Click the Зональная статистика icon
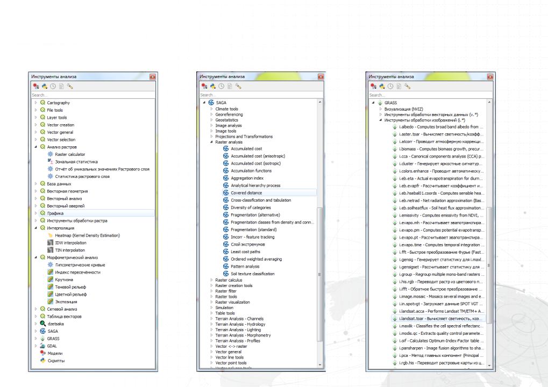This screenshot has height=387, width=548. tap(51, 161)
